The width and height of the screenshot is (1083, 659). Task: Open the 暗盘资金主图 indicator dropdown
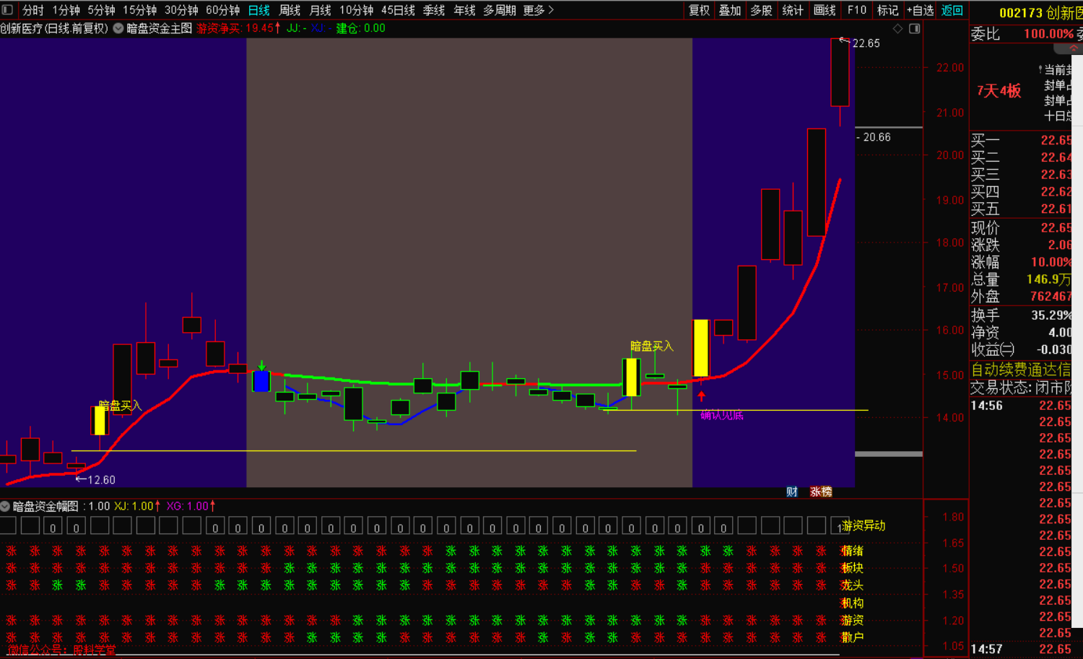[118, 28]
